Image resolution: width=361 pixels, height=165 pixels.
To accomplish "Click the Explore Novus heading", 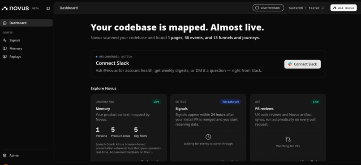I will point(103,88).
